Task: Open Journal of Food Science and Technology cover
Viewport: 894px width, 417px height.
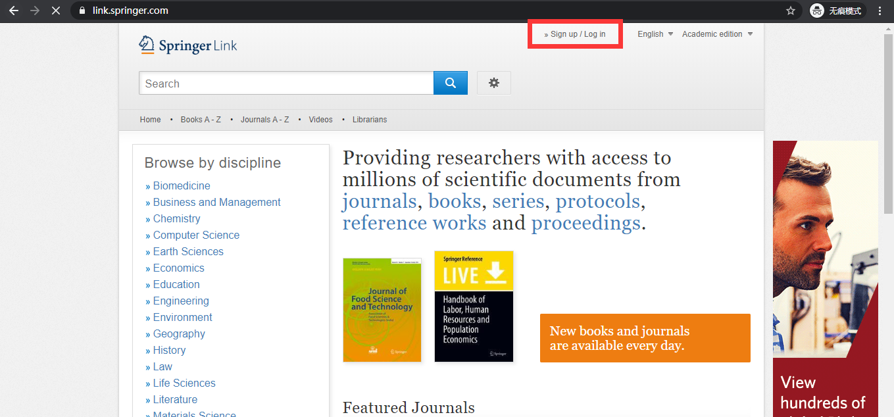Action: point(382,310)
